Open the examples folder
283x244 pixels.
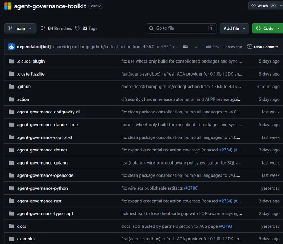(26, 239)
